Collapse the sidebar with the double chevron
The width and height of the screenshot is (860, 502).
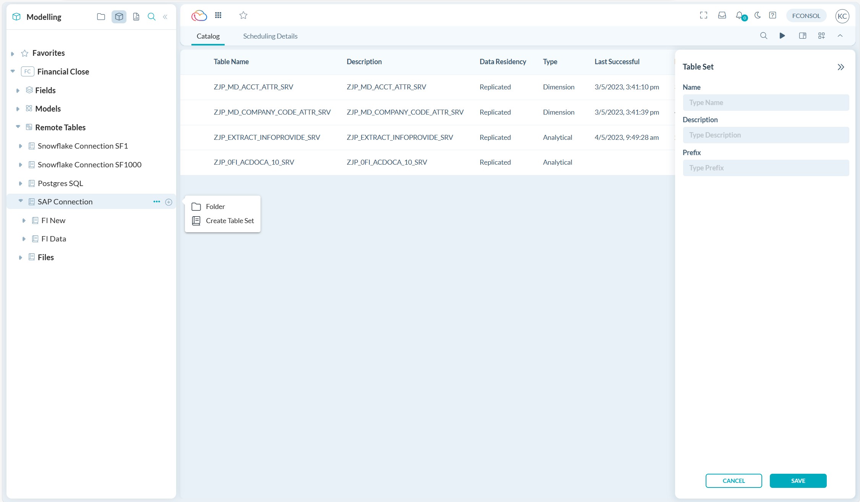165,17
